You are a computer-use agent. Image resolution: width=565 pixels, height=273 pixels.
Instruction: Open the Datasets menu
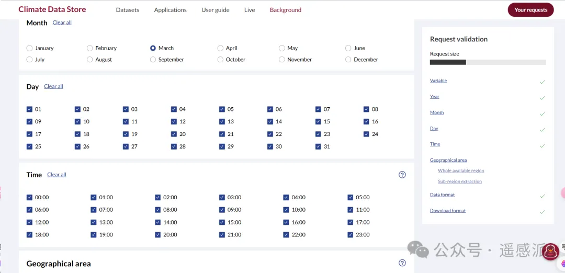pos(128,10)
